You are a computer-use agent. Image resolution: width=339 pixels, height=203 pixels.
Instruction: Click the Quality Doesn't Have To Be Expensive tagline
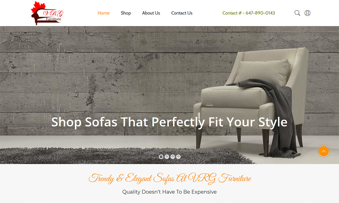[169, 192]
